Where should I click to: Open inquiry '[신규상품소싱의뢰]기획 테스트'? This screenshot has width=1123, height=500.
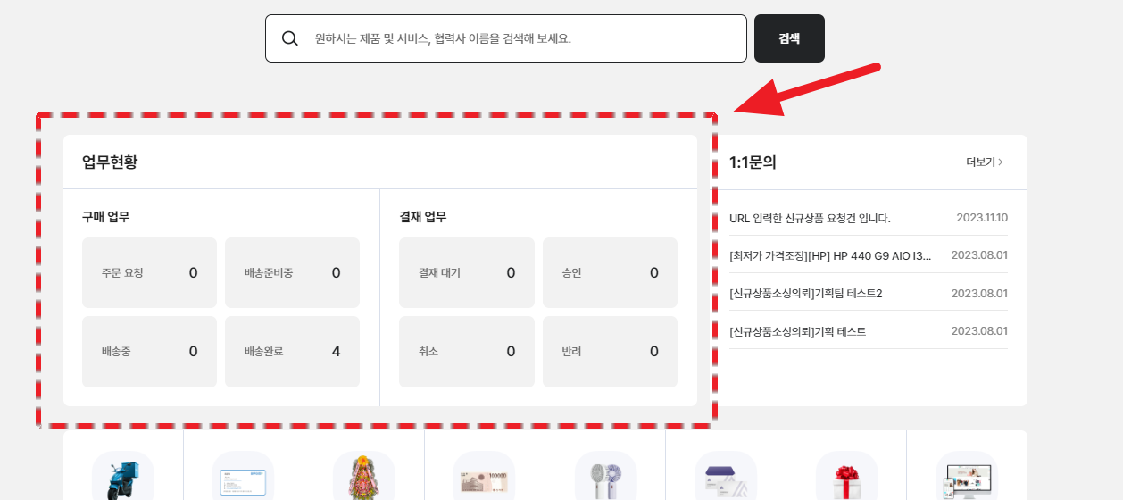[797, 332]
